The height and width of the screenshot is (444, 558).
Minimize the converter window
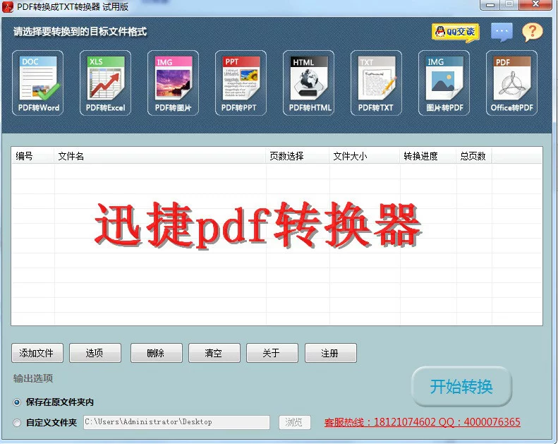click(x=490, y=5)
